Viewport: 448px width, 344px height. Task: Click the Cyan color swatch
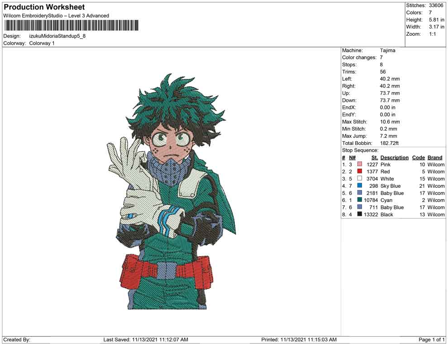[x=359, y=200]
